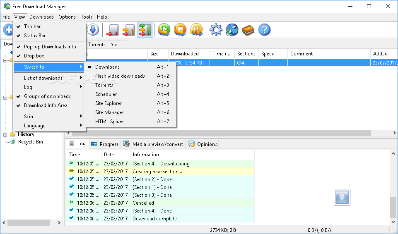The height and width of the screenshot is (234, 398).
Task: Sort by the Speed column header
Action: click(273, 54)
